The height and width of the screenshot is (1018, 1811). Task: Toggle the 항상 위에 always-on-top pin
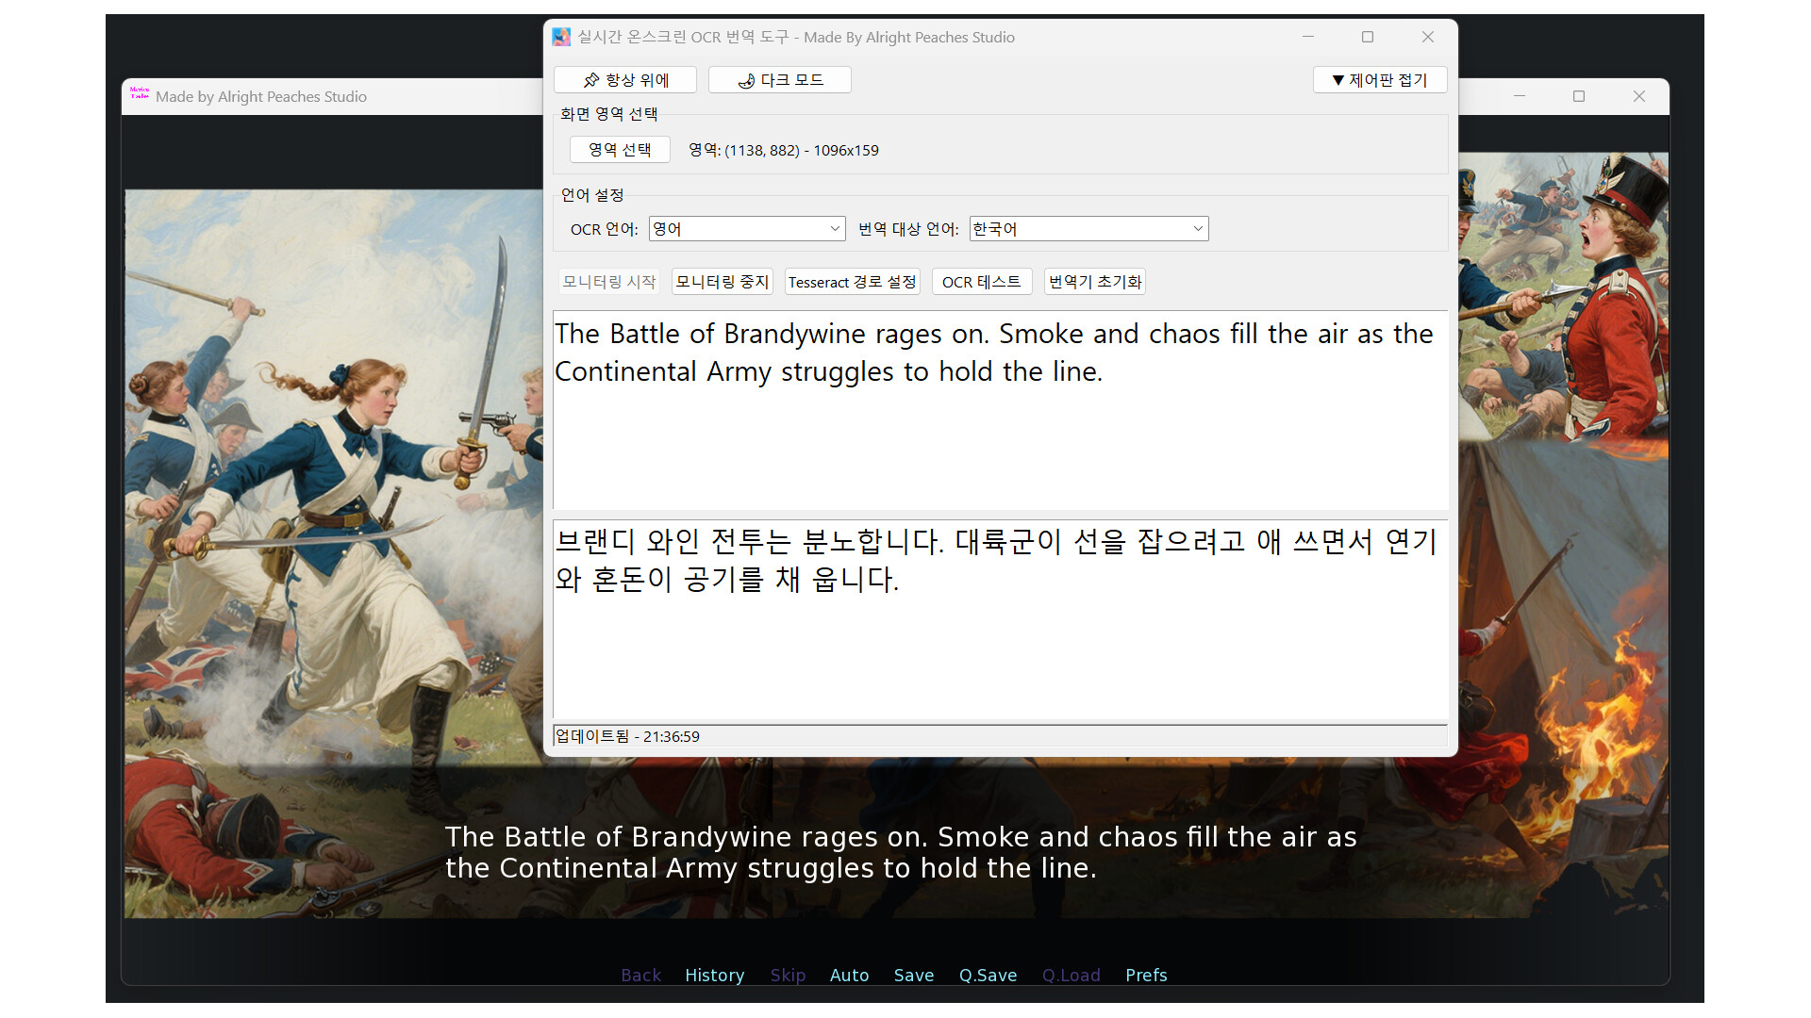626,79
